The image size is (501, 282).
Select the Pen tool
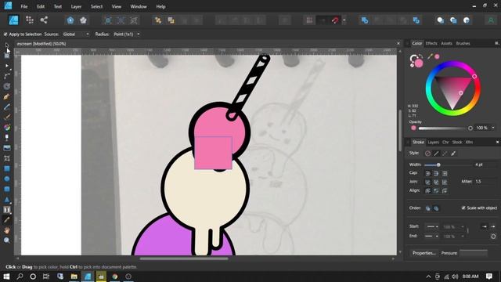(x=7, y=96)
